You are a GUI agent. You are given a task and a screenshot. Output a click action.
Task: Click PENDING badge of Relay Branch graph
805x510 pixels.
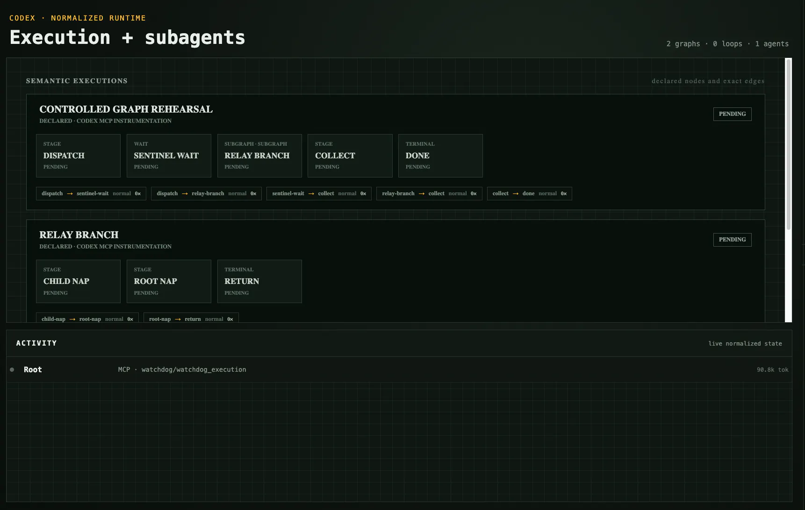click(x=733, y=240)
